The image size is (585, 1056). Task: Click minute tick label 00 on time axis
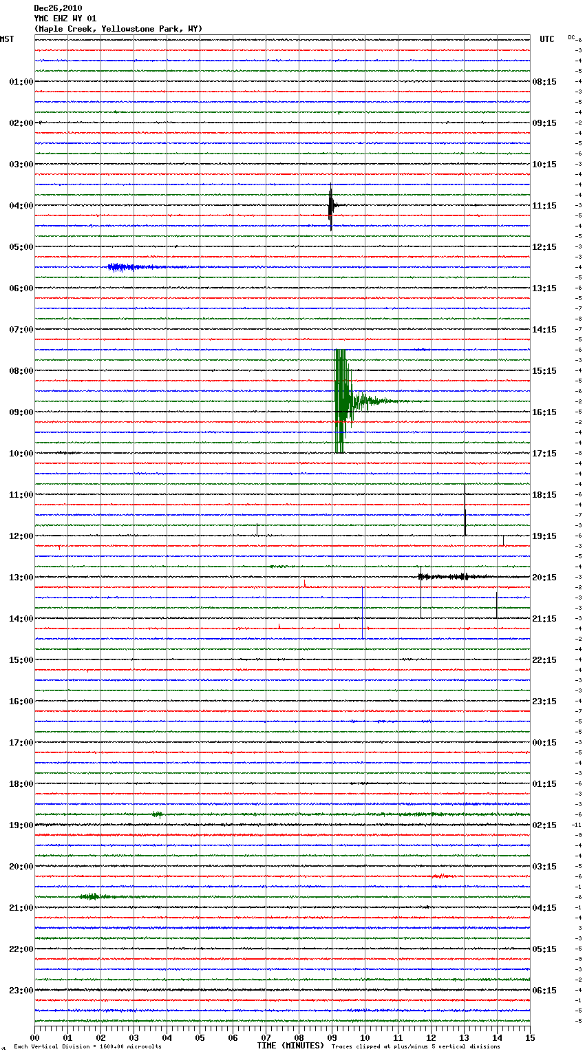[x=35, y=1037]
